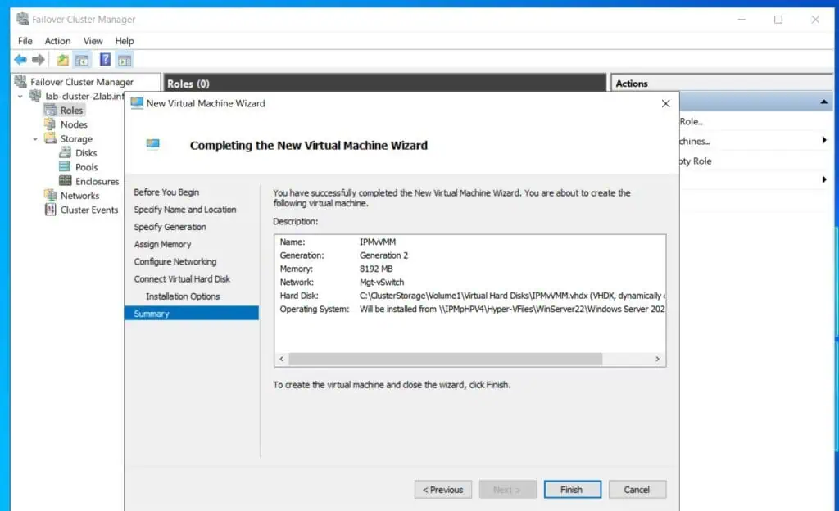The image size is (839, 511).
Task: Open the Action menu
Action: 58,41
